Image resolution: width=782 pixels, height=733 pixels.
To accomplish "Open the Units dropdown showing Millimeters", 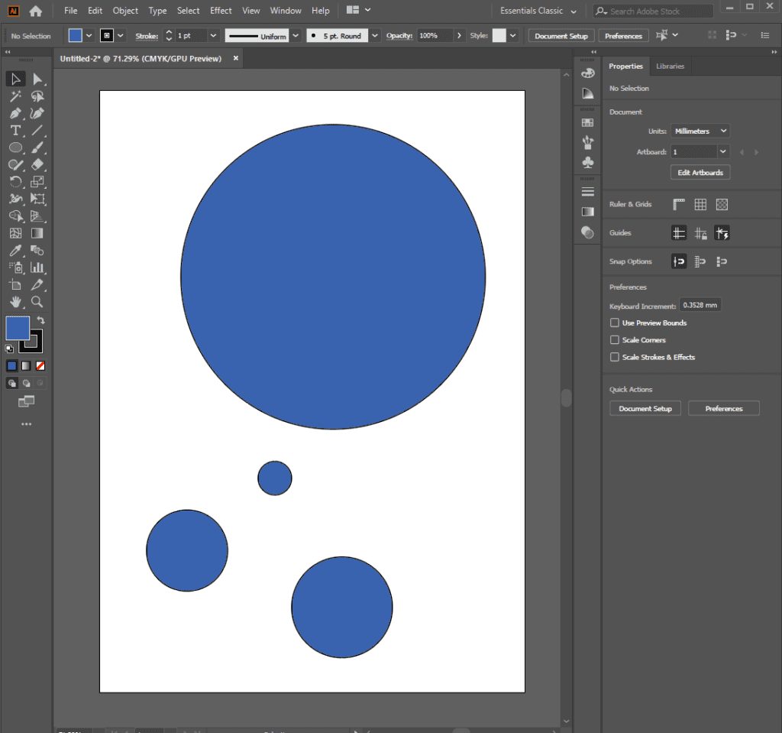I will (699, 130).
